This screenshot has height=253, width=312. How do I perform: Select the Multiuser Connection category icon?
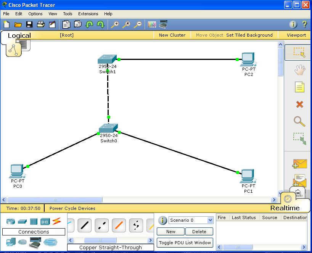click(x=50, y=242)
